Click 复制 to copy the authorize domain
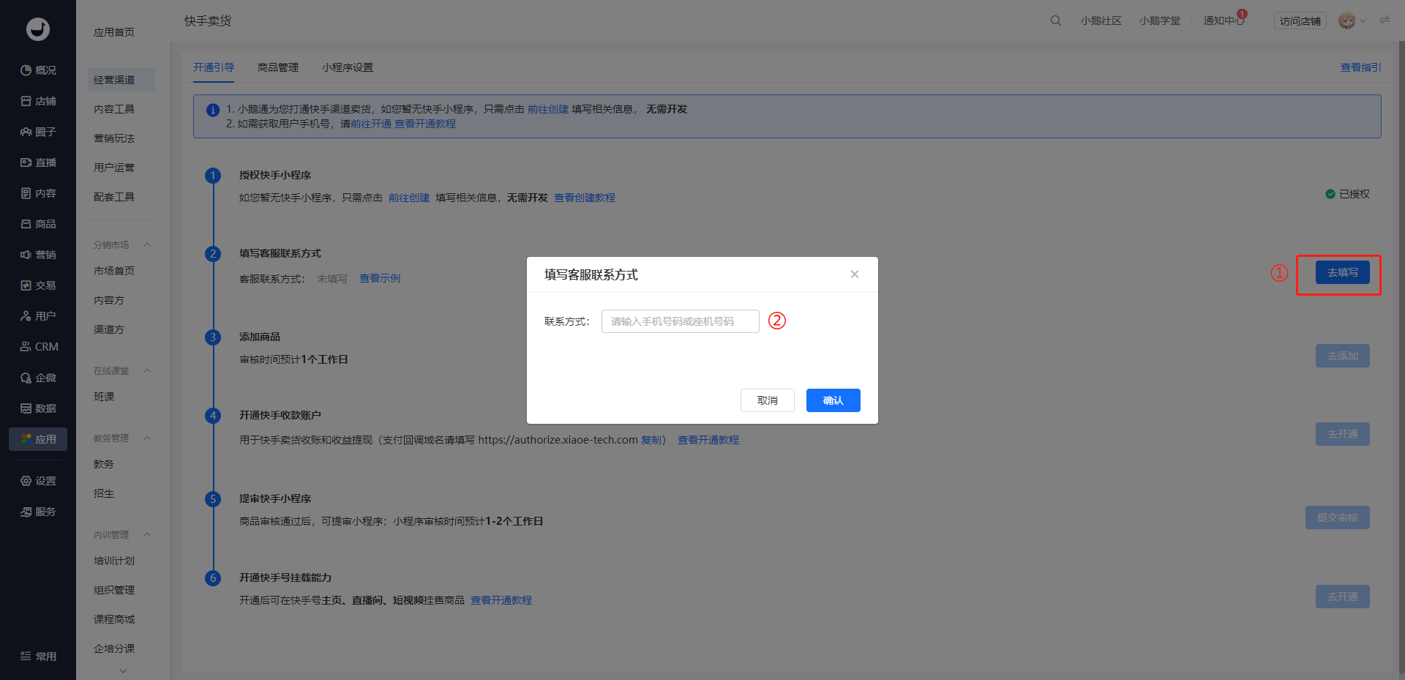1405x680 pixels. coord(651,440)
